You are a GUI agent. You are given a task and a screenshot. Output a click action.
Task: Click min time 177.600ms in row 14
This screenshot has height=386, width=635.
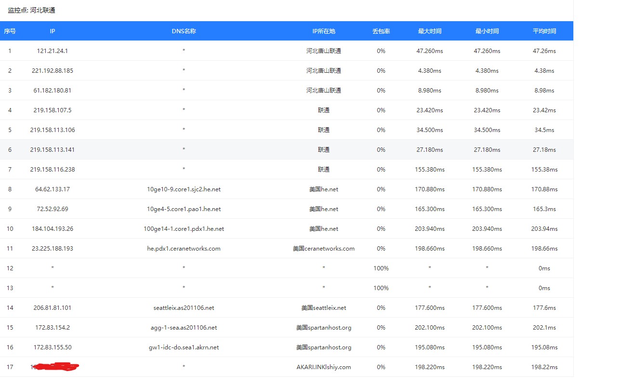pyautogui.click(x=487, y=307)
